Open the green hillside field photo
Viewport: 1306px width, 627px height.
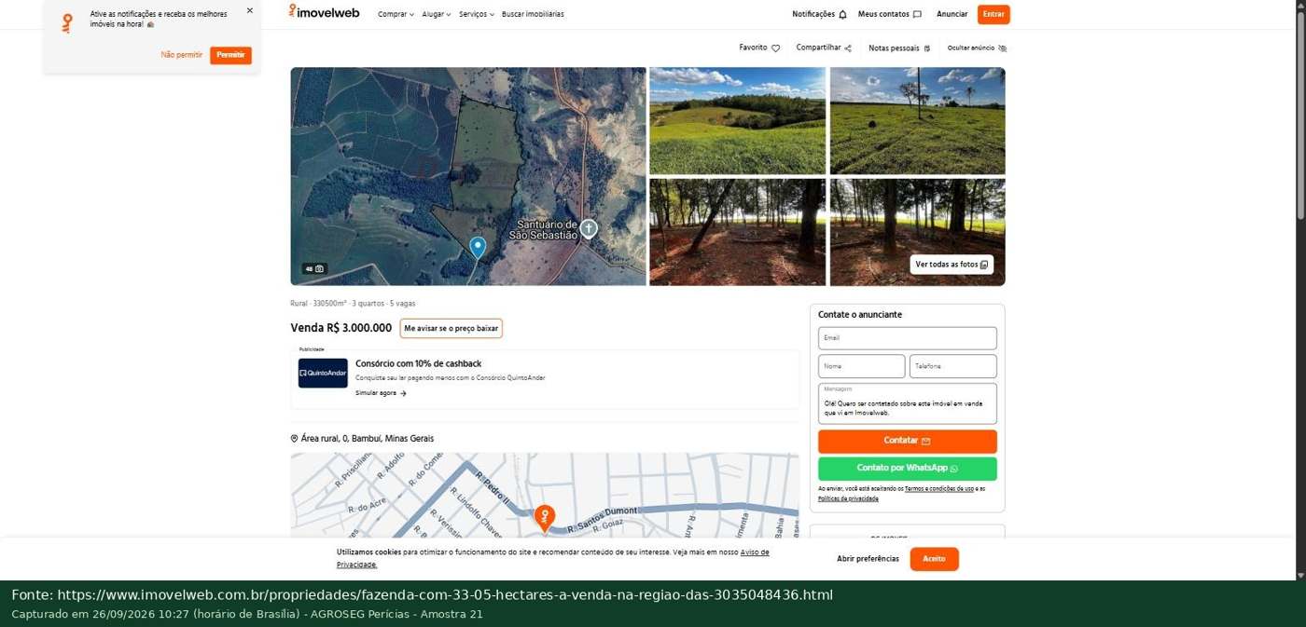(x=738, y=120)
